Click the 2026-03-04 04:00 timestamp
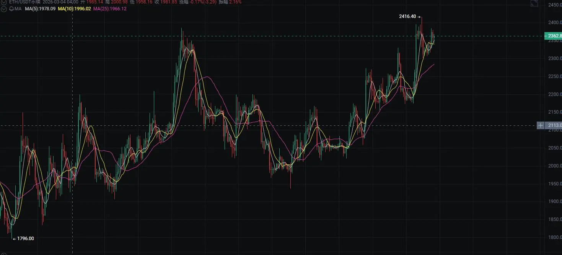 pyautogui.click(x=60, y=2)
